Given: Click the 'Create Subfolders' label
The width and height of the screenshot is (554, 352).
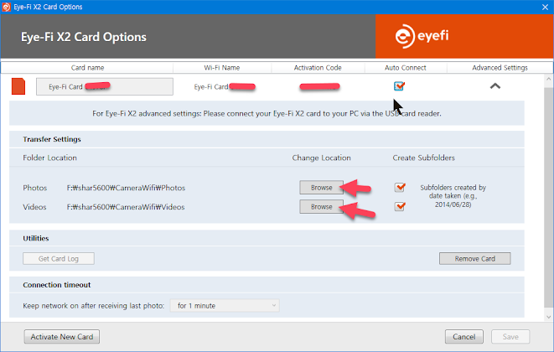Looking at the screenshot, I should coord(423,158).
